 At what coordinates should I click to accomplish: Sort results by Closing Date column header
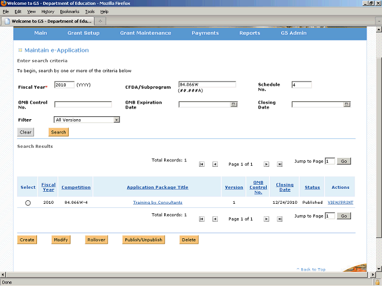285,187
